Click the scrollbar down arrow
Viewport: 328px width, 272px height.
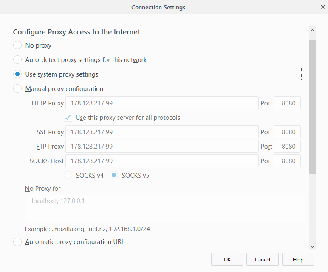pos(313,246)
